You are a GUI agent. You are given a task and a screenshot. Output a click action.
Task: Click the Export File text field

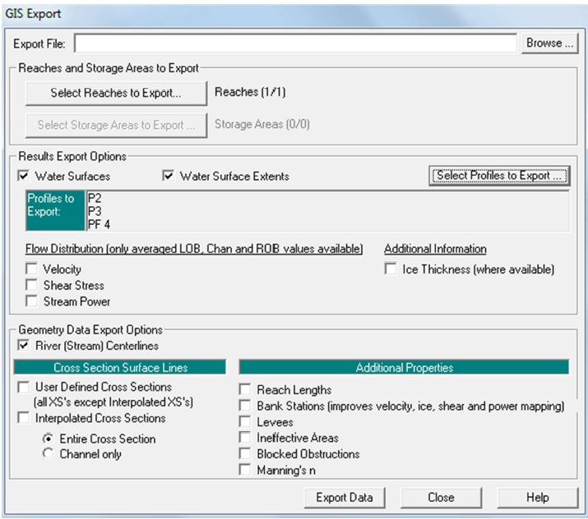(x=297, y=43)
